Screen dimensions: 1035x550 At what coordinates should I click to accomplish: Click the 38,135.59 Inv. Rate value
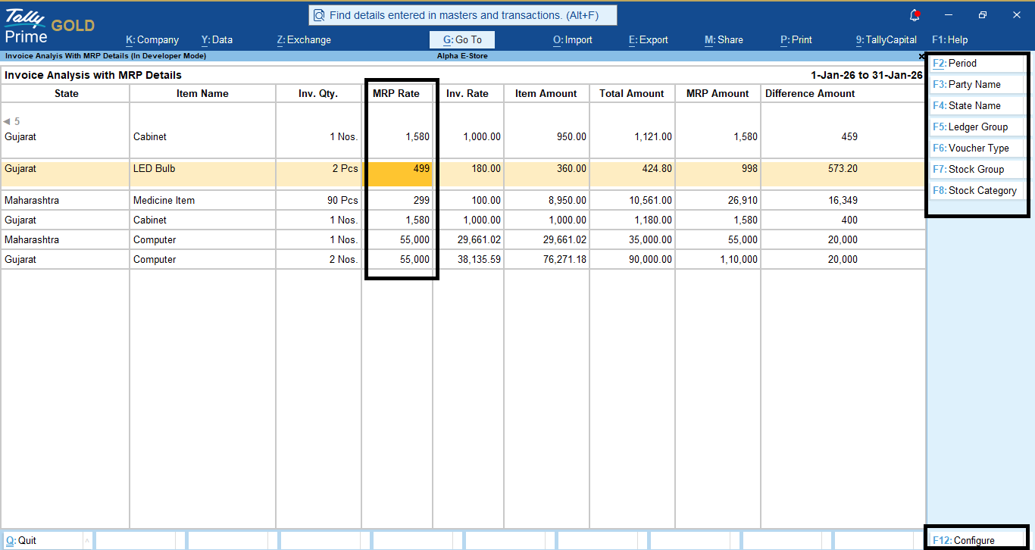pyautogui.click(x=478, y=260)
